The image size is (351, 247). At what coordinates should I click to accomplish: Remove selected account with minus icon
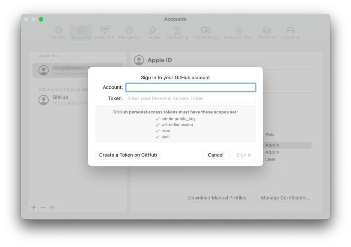click(x=43, y=208)
